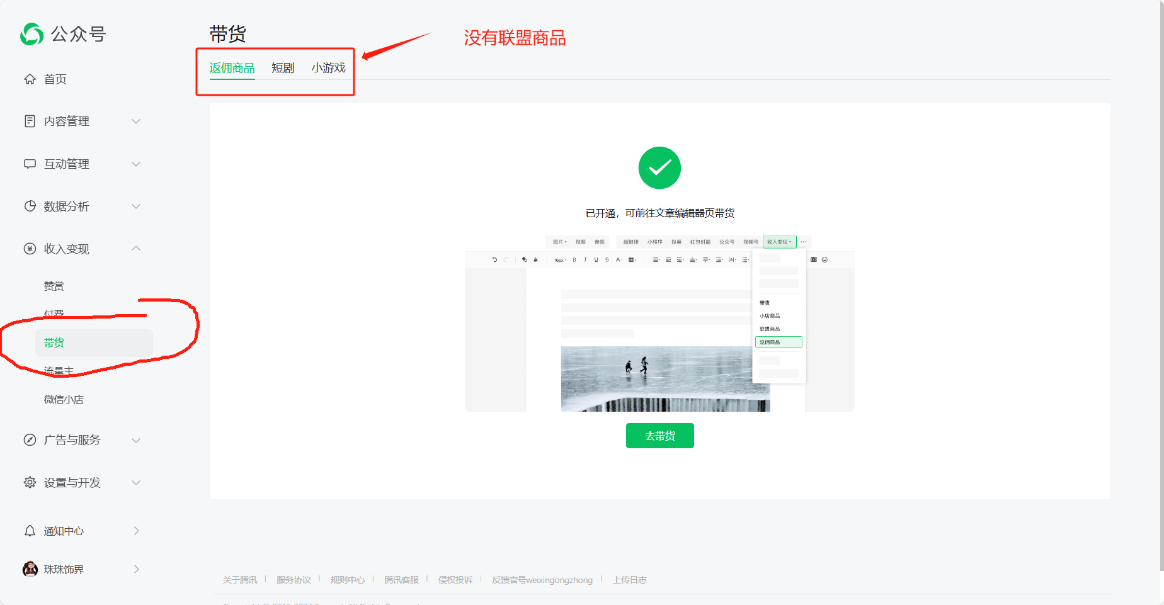This screenshot has height=605, width=1164.
Task: Click the article editor preview illustration
Action: tap(659, 324)
